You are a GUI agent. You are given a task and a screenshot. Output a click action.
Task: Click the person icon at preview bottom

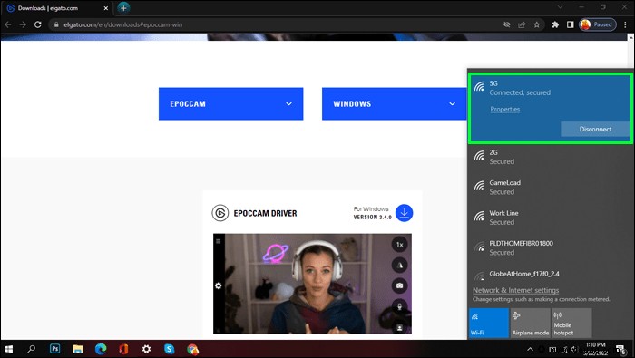399,327
